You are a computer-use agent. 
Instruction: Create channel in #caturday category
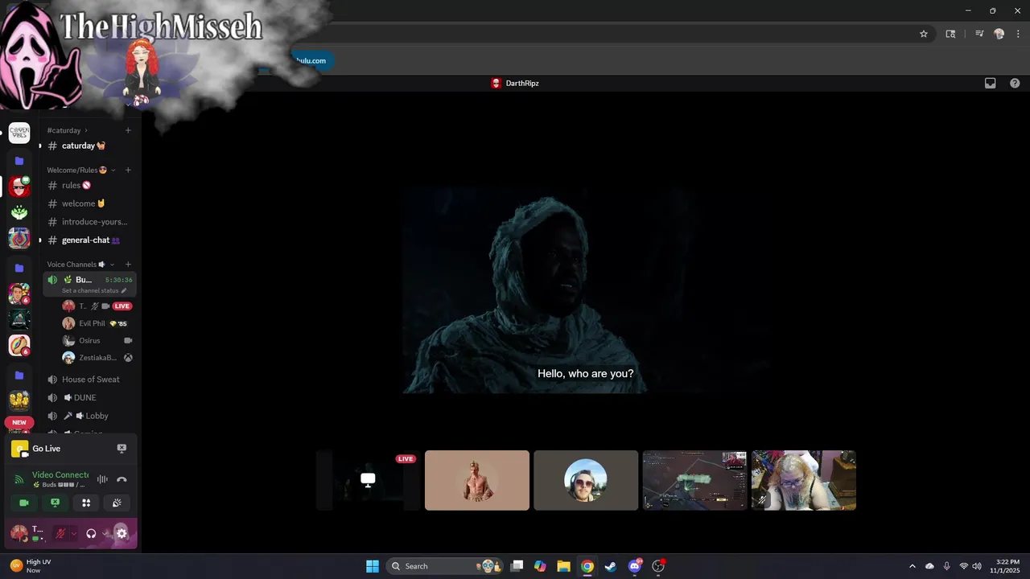click(128, 130)
